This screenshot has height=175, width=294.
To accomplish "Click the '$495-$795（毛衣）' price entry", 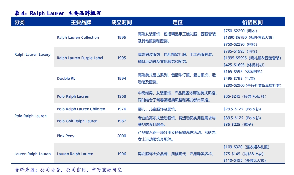I will point(239,79).
